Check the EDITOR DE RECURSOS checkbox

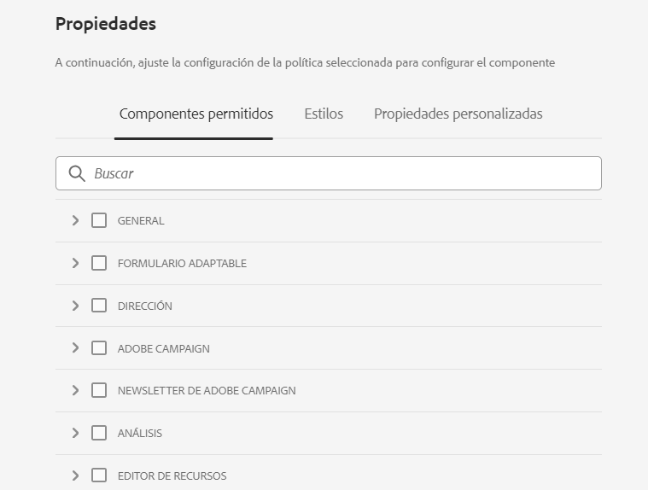[x=99, y=475]
